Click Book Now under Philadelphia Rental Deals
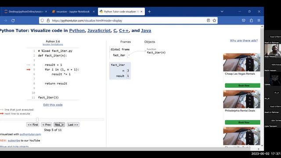 tap(243, 122)
